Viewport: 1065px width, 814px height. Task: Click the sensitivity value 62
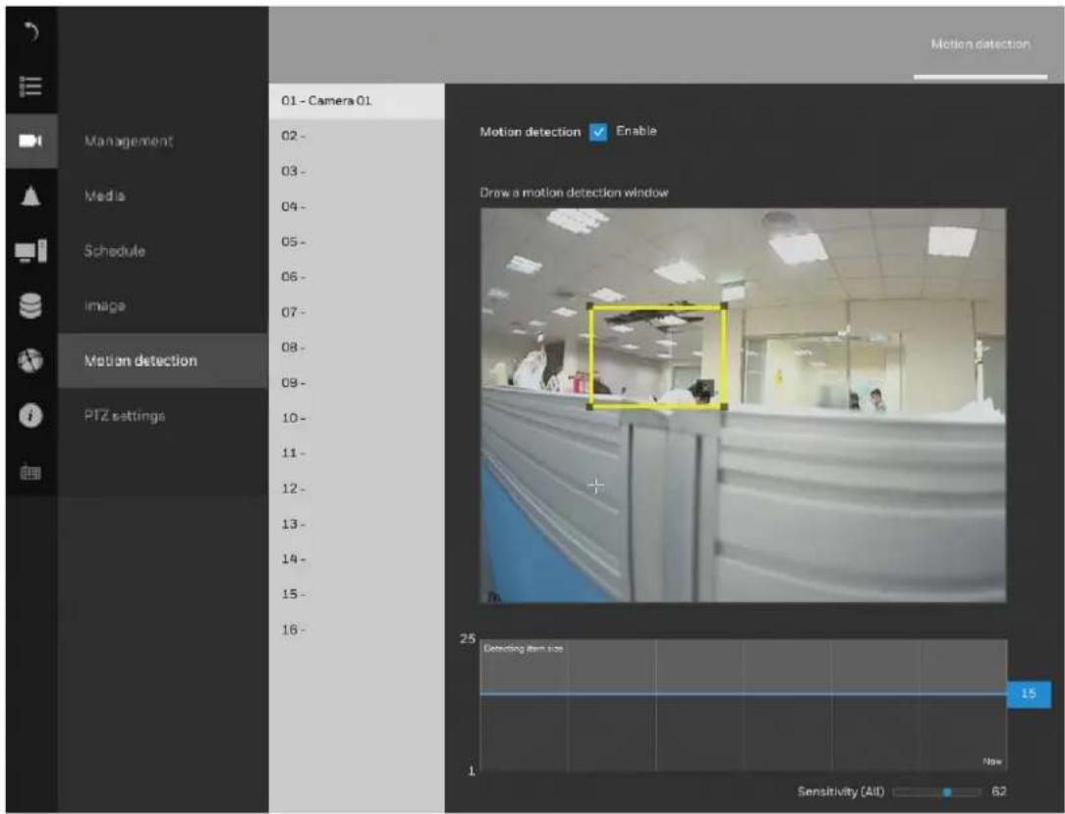pyautogui.click(x=998, y=791)
